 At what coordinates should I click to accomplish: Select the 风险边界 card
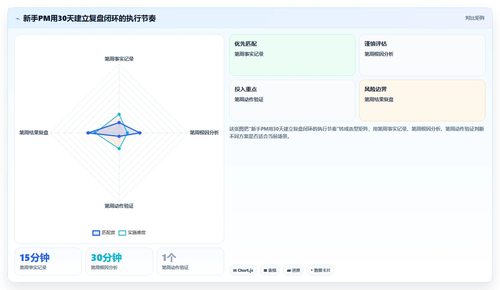[x=422, y=101]
